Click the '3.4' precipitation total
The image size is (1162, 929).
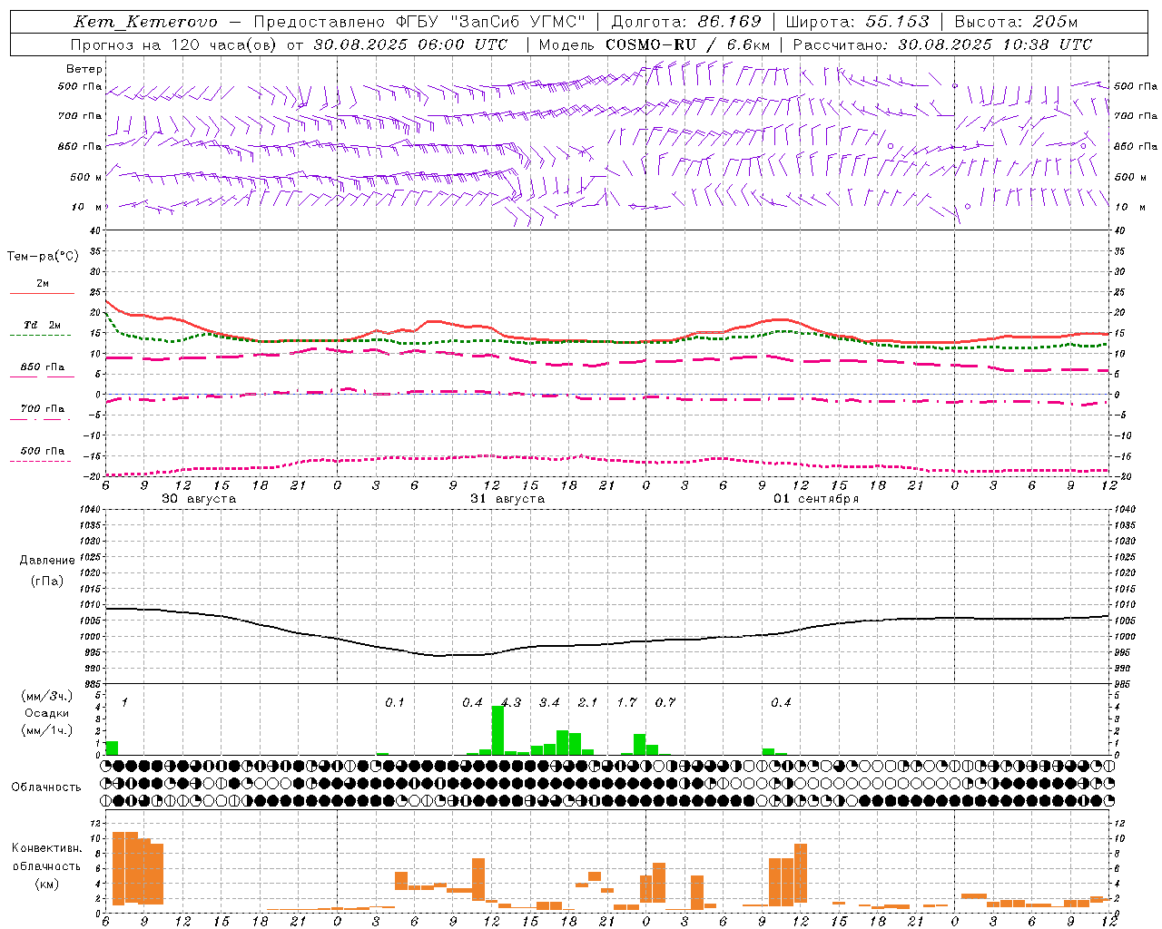click(x=549, y=703)
